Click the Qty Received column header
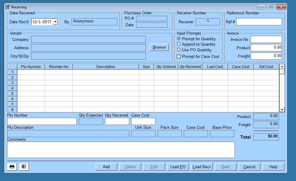The image size is (296, 181). click(x=190, y=66)
